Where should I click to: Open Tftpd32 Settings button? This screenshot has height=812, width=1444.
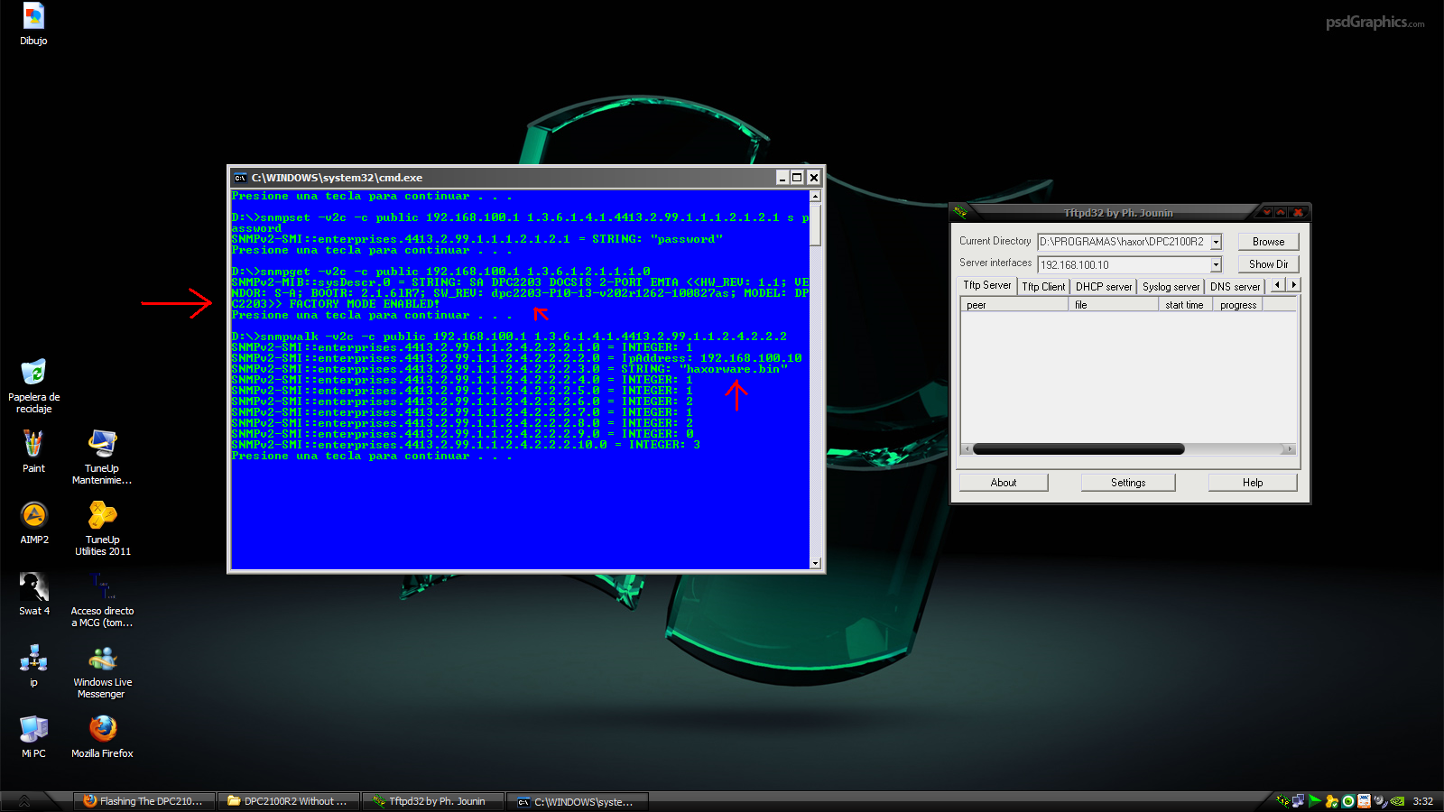point(1128,483)
